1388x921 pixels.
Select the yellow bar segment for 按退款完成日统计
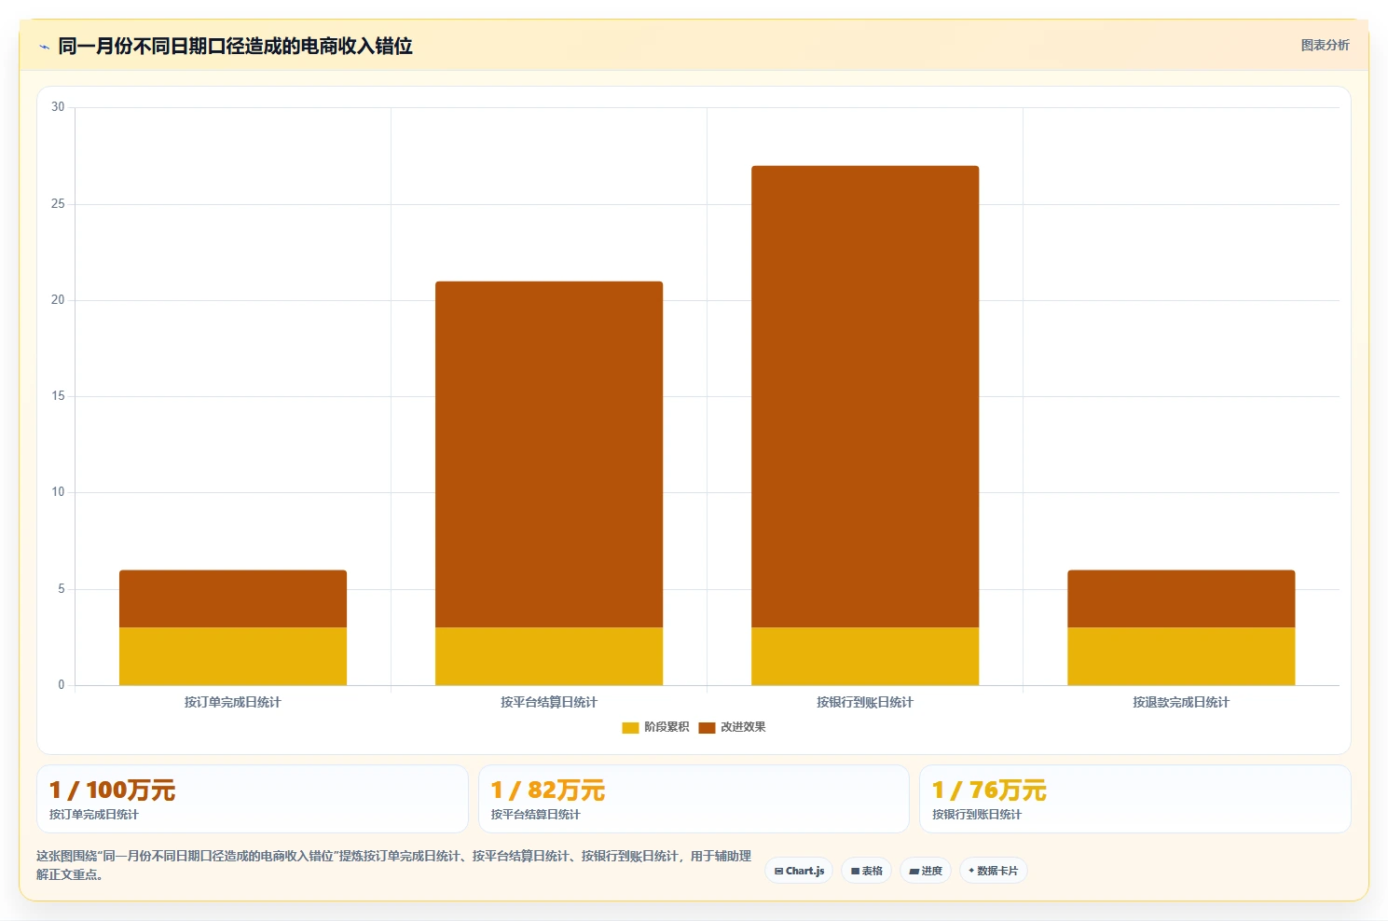[x=1181, y=656]
